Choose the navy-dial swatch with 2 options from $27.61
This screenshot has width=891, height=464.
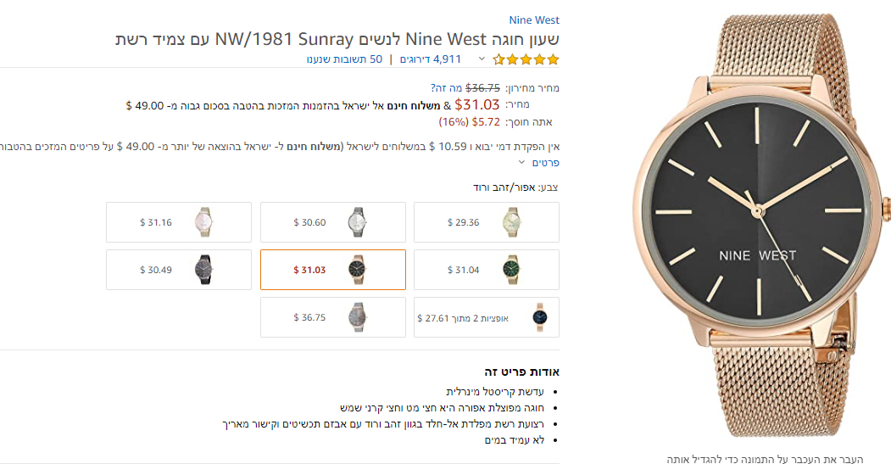pos(487,317)
